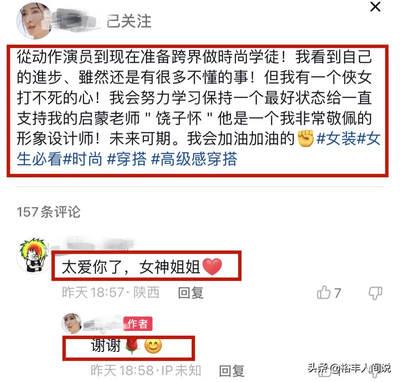Tap the post author's profile avatar

(34, 21)
